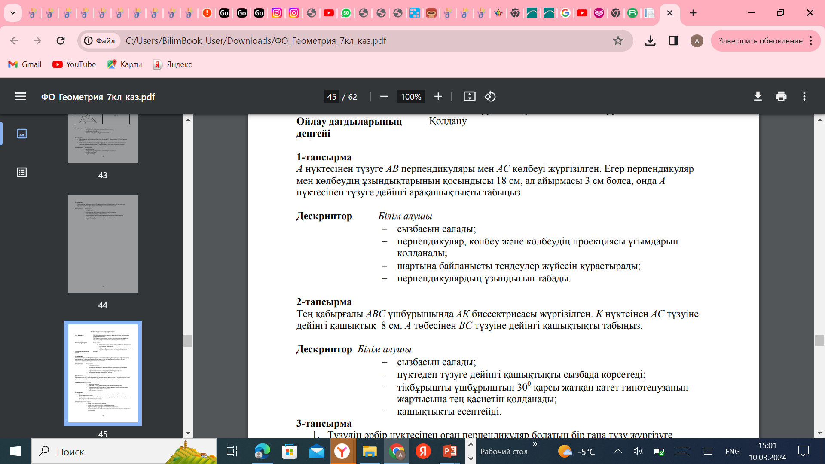Click the page number input field
The height and width of the screenshot is (464, 825).
pyautogui.click(x=332, y=97)
